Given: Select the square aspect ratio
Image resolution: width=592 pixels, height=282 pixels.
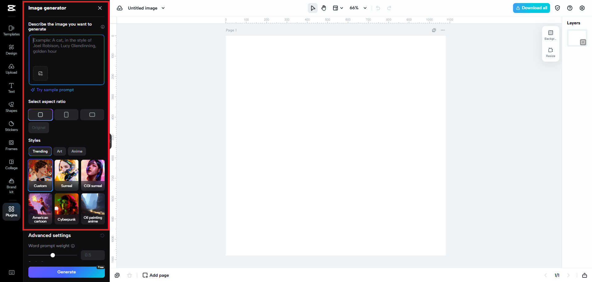Looking at the screenshot, I should (x=40, y=114).
